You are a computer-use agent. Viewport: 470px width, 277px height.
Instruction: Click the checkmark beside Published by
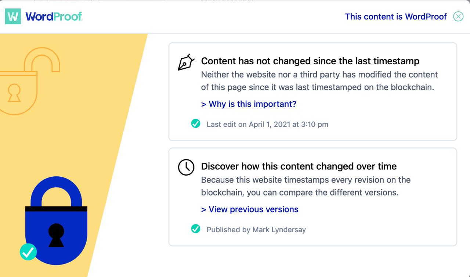tap(196, 229)
